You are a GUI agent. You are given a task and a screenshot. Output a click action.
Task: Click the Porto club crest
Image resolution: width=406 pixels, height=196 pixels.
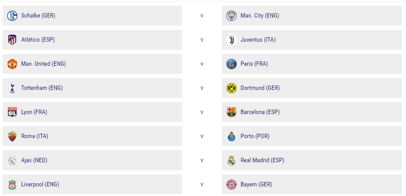pyautogui.click(x=231, y=136)
